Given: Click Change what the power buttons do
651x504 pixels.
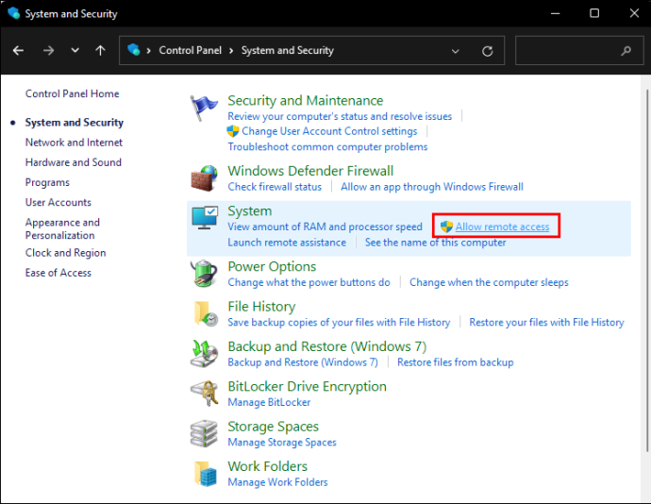Looking at the screenshot, I should coord(309,282).
